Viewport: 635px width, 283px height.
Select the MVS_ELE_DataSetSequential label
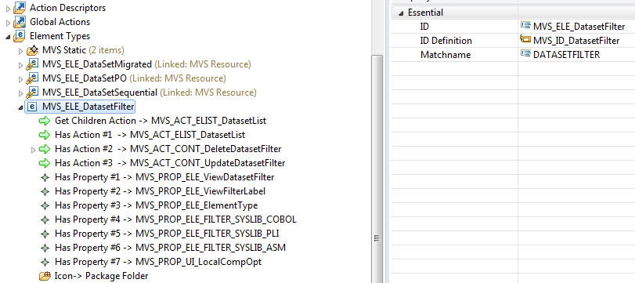[99, 93]
